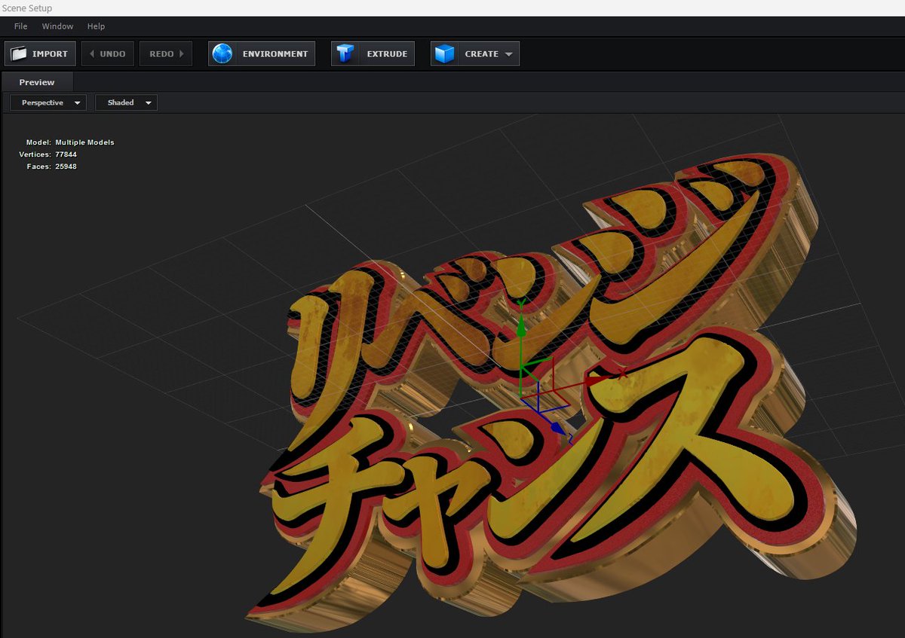Open the File menu

tap(20, 26)
